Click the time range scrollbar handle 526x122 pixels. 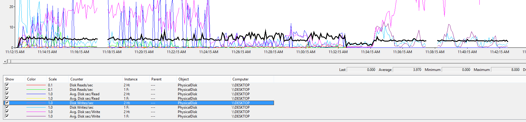pos(9,61)
